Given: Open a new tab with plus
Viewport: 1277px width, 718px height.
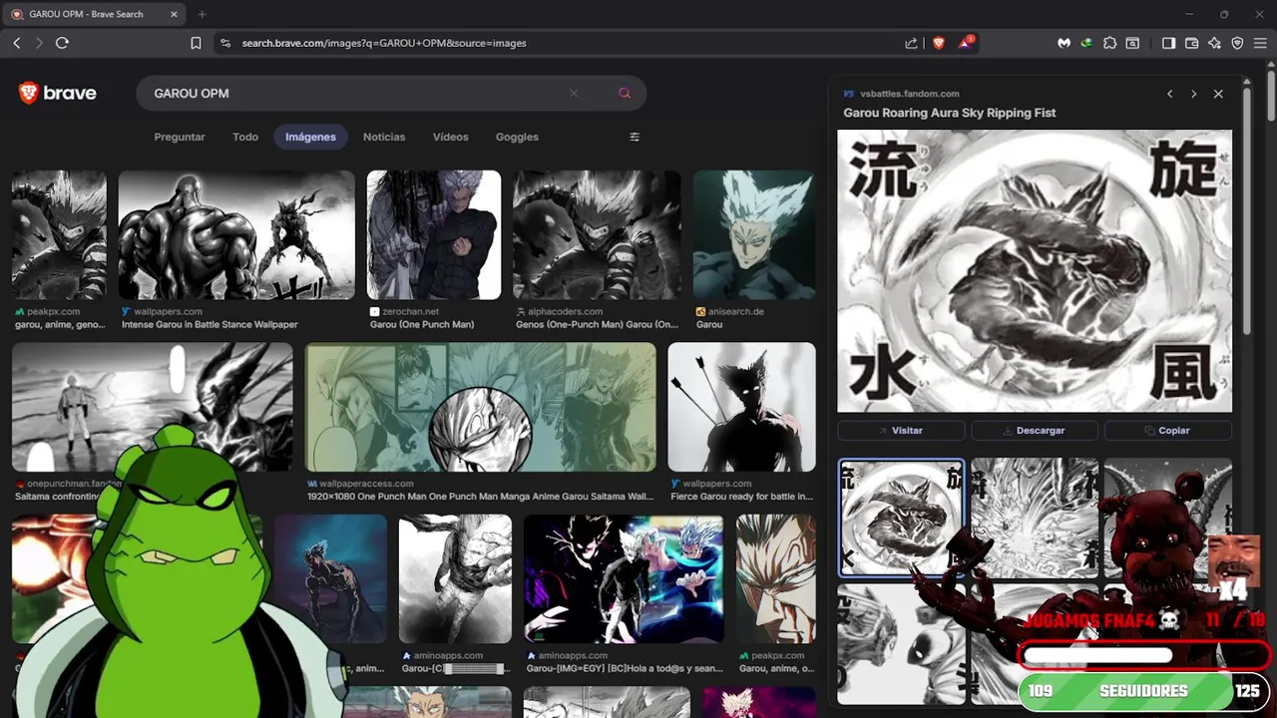Looking at the screenshot, I should 202,14.
